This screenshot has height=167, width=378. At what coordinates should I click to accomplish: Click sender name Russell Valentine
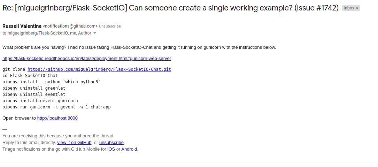coord(22,26)
